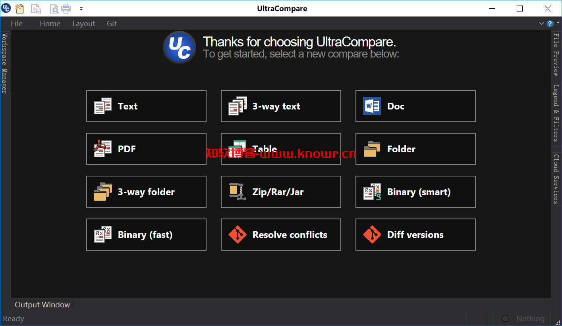Click the PDF compare icon

click(103, 149)
